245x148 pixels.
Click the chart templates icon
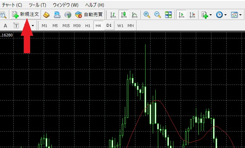pos(234,15)
